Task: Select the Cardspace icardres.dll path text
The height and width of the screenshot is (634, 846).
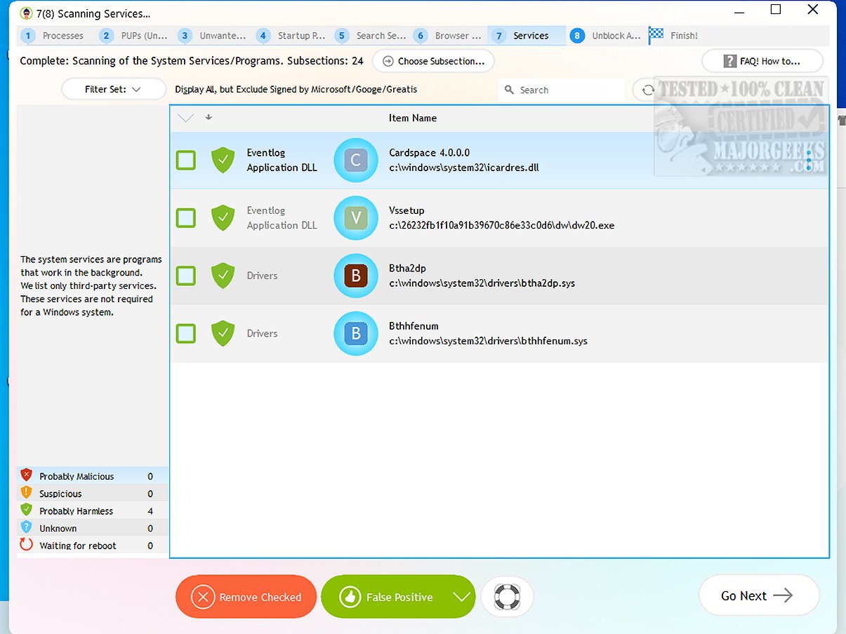Action: pos(464,168)
